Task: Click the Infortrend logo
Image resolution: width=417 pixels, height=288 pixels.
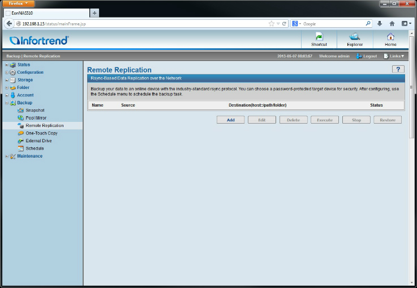Action: [x=39, y=40]
